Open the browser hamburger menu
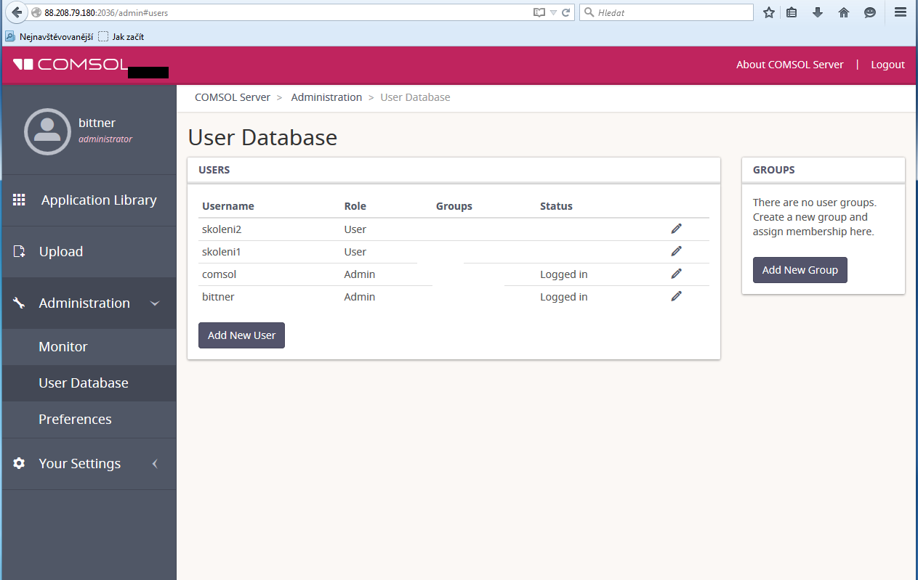 [901, 12]
